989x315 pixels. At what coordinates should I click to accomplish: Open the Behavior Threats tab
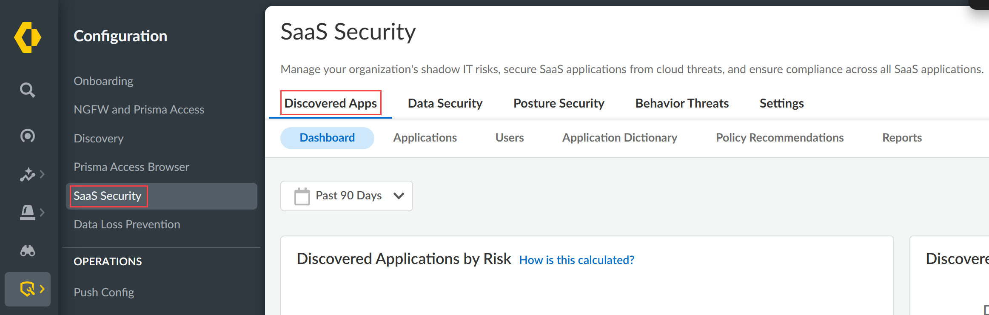[x=681, y=103]
